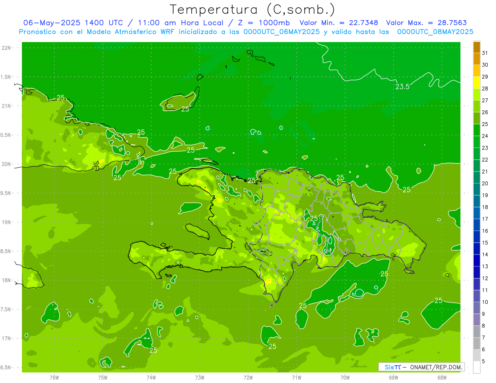Click the legend value 30
Image resolution: width=496 pixels, height=383 pixels.
pos(485,65)
